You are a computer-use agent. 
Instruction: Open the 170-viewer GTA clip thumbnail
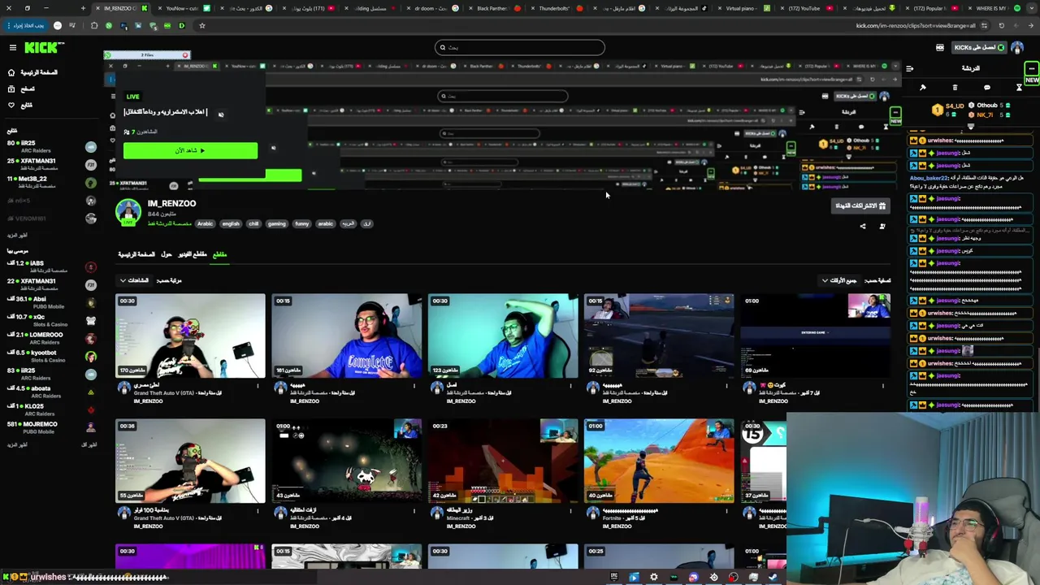pos(190,336)
